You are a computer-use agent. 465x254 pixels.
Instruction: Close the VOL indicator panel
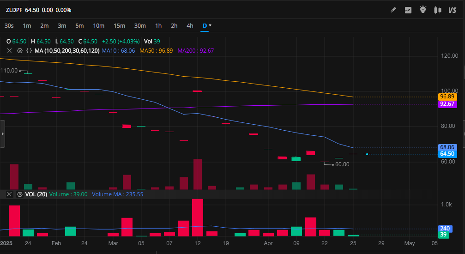coord(9,194)
